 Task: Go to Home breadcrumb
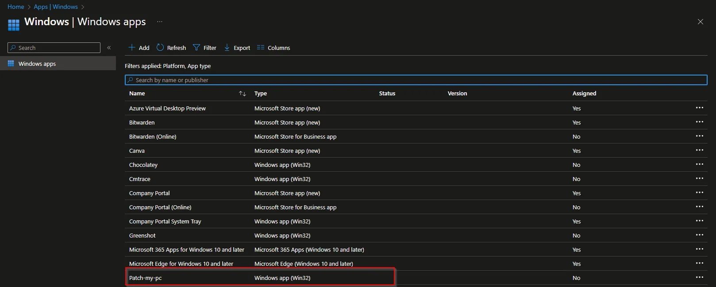pos(16,7)
